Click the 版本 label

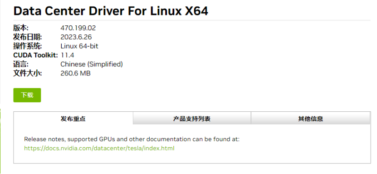pyautogui.click(x=21, y=28)
